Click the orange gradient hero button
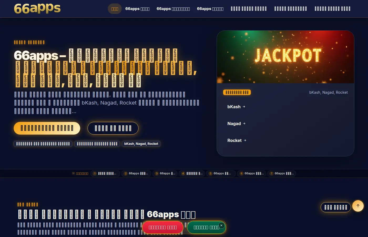The height and width of the screenshot is (237, 368). coord(47,128)
